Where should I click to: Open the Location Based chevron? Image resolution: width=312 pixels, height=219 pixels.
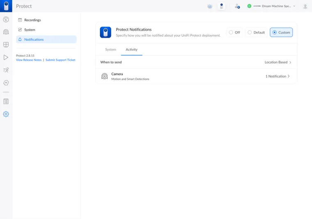(x=290, y=62)
